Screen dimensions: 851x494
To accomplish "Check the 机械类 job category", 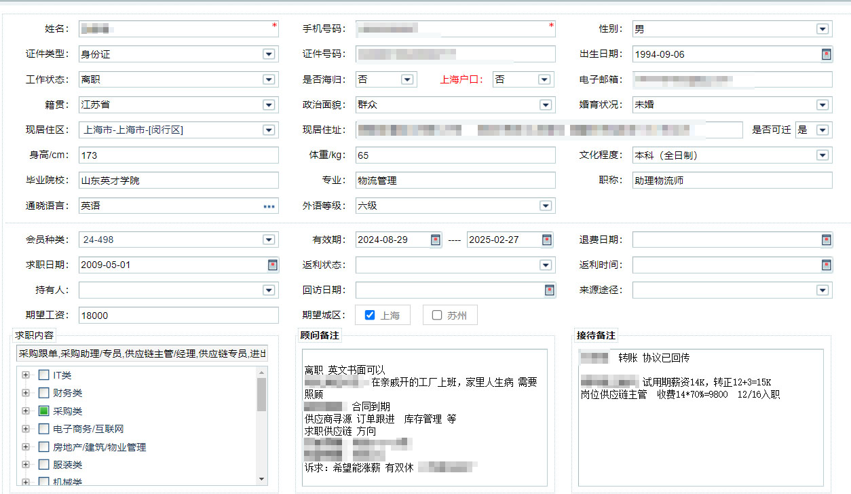I will (43, 482).
